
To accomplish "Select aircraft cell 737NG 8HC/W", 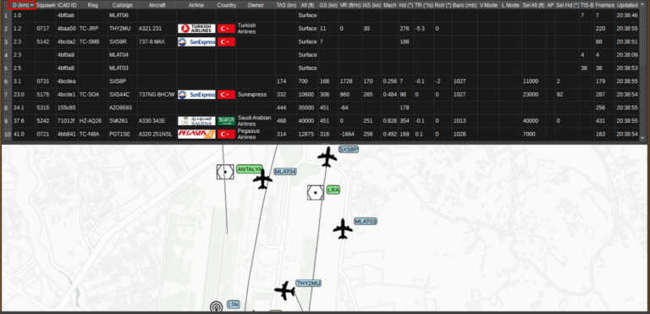I will click(x=157, y=95).
